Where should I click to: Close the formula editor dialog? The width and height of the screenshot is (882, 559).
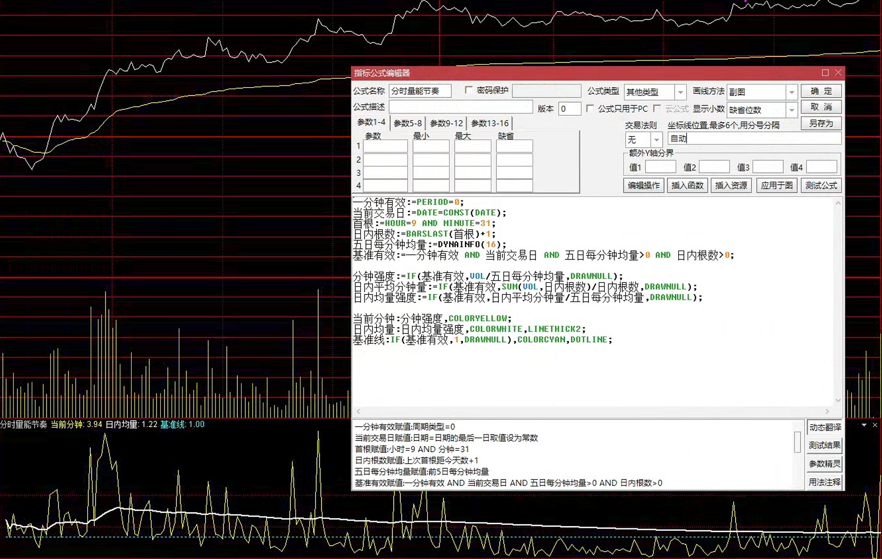[838, 73]
